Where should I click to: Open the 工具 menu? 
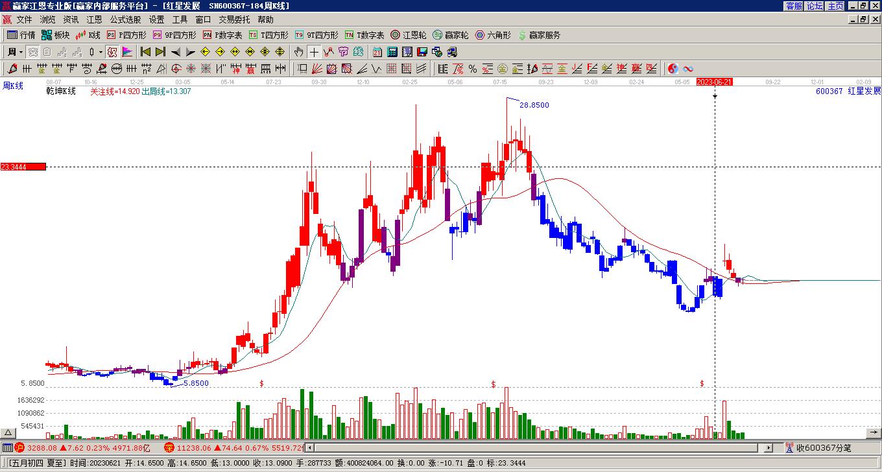[x=180, y=20]
